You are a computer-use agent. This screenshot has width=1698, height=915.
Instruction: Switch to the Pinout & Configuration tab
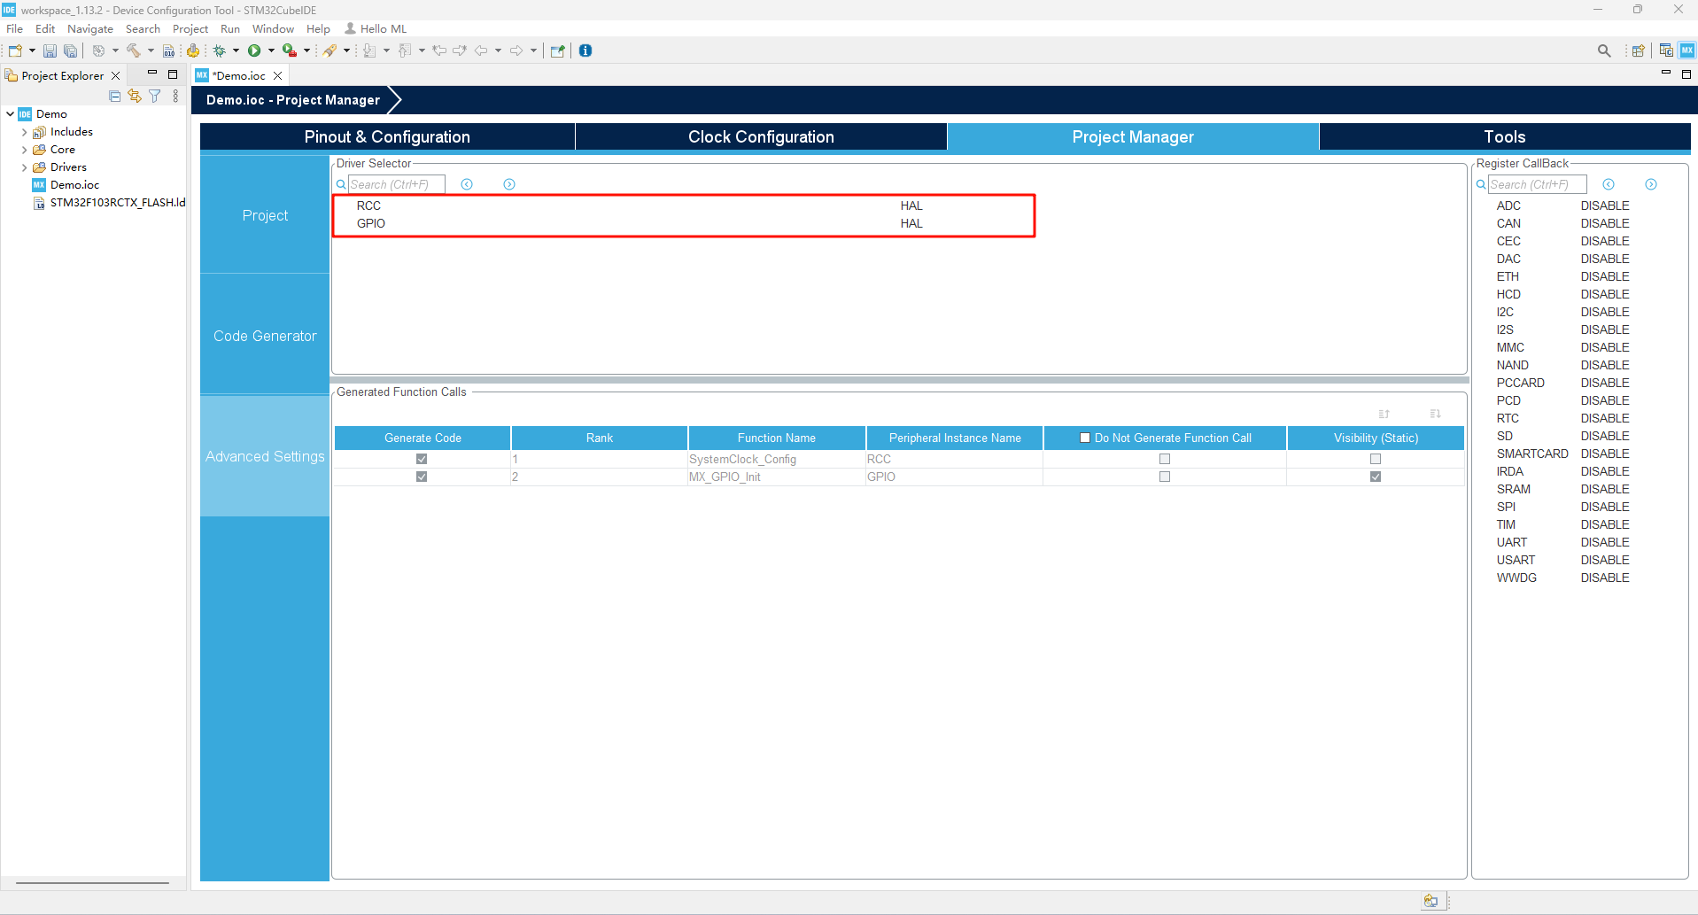[x=387, y=136]
